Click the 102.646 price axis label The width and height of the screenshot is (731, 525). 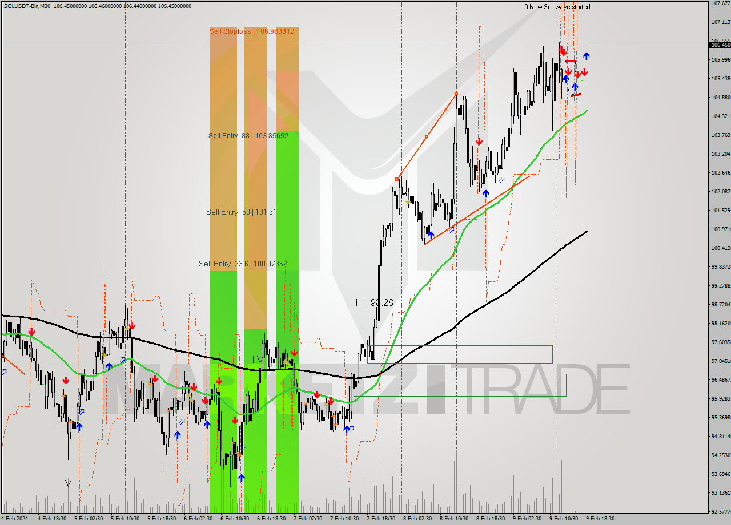(721, 173)
